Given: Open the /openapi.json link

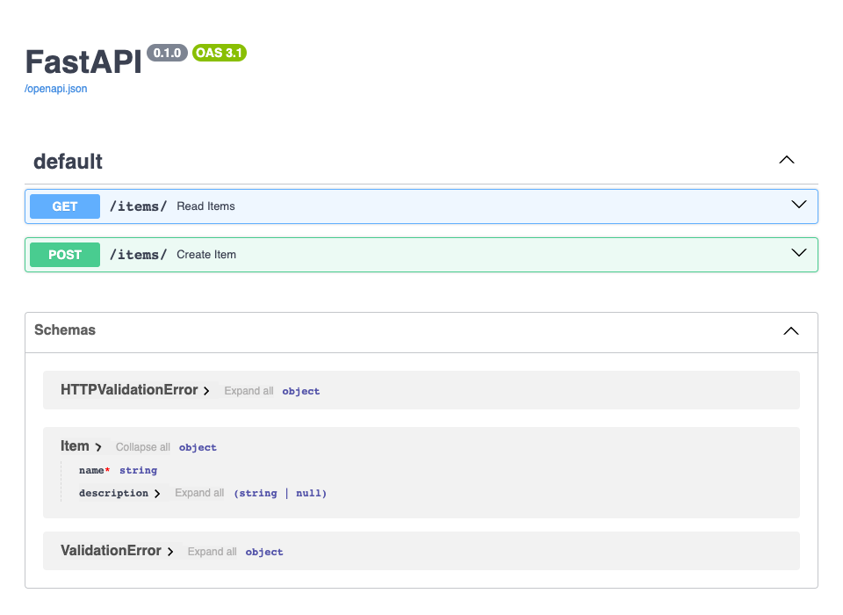Looking at the screenshot, I should pos(55,88).
